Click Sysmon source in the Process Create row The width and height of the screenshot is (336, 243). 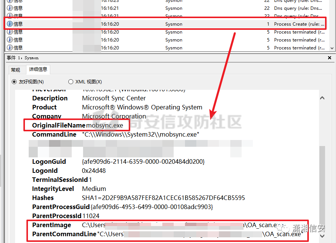click(x=174, y=24)
